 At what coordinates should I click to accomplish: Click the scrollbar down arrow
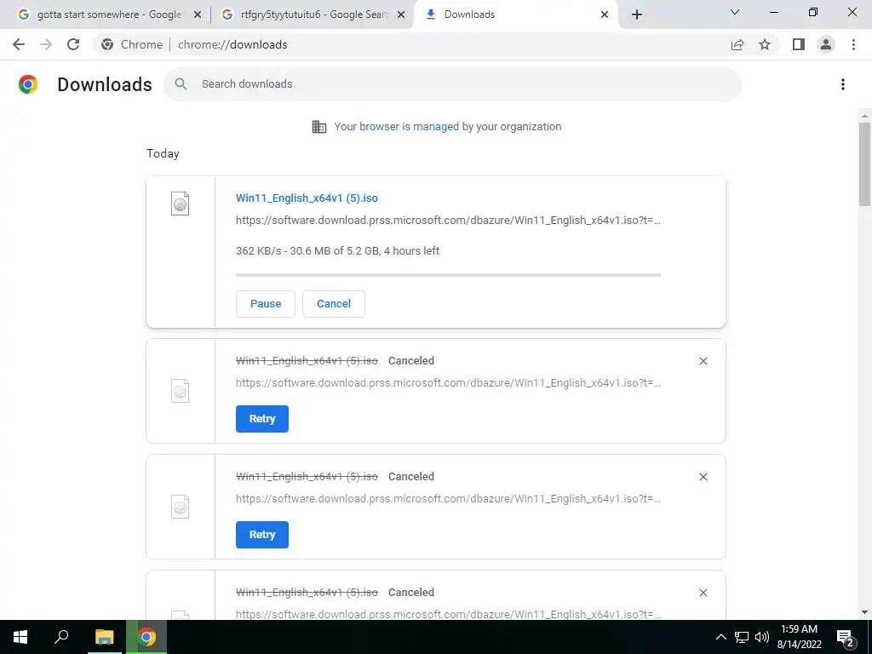[864, 613]
